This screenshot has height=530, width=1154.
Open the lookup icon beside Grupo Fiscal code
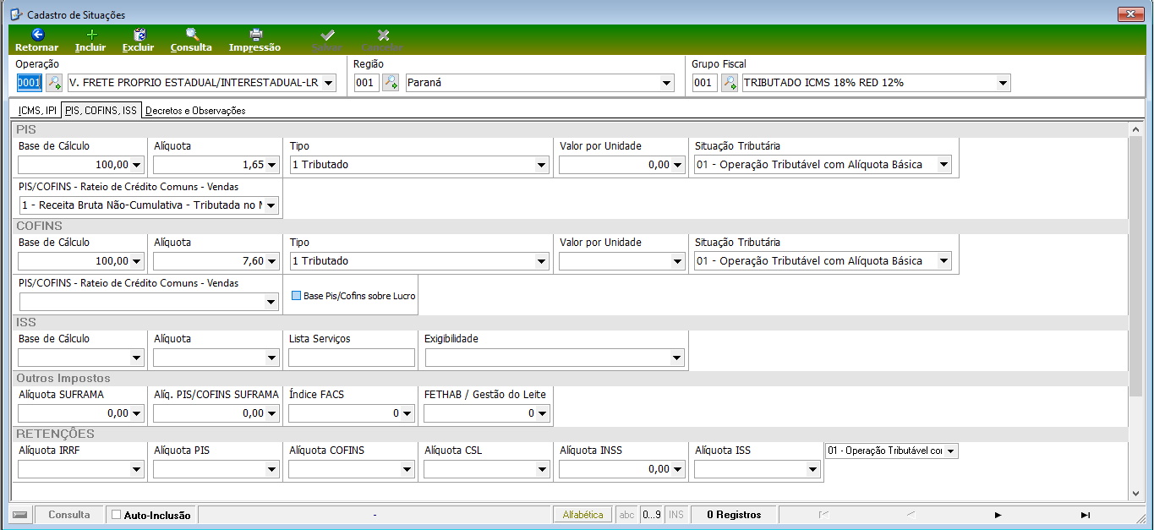(x=729, y=83)
